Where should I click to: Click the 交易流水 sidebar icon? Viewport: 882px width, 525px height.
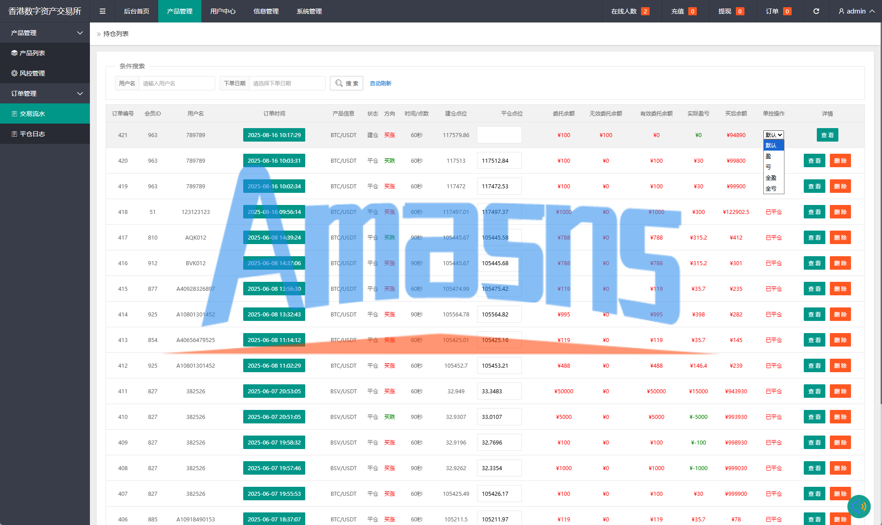[14, 114]
